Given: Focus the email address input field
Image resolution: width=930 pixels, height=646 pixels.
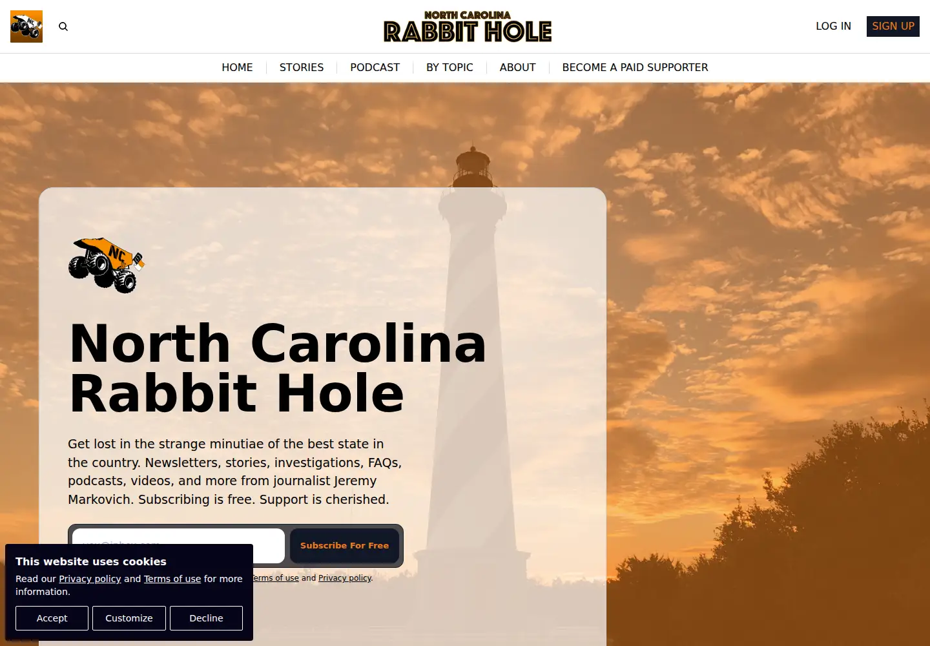Looking at the screenshot, I should click(x=178, y=546).
